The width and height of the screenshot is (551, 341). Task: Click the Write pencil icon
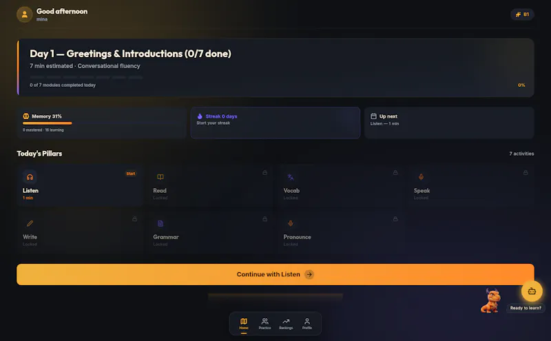click(x=30, y=223)
